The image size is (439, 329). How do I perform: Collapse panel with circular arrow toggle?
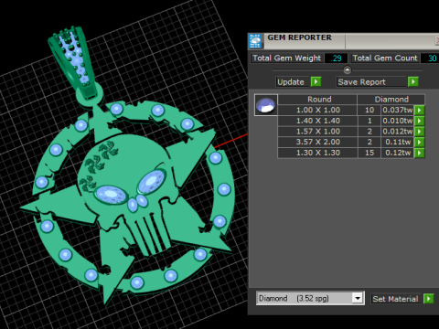348,70
